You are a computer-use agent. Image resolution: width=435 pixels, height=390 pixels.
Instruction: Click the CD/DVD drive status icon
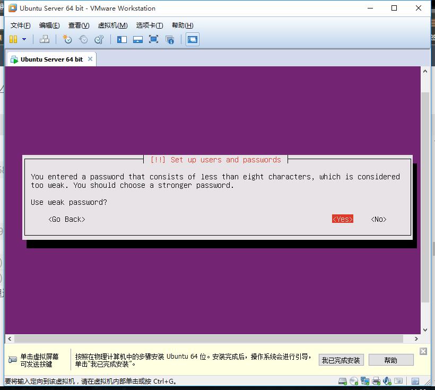point(354,381)
